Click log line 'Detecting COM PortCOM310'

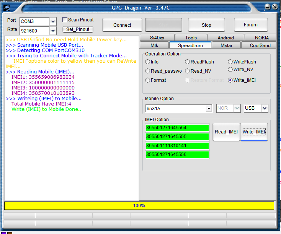point(45,50)
